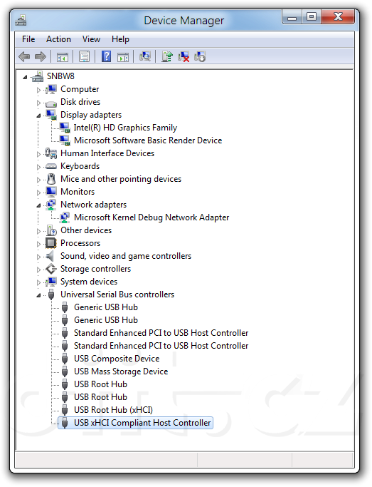372x487 pixels.
Task: Click the Keyboards category icon
Action: pos(51,166)
